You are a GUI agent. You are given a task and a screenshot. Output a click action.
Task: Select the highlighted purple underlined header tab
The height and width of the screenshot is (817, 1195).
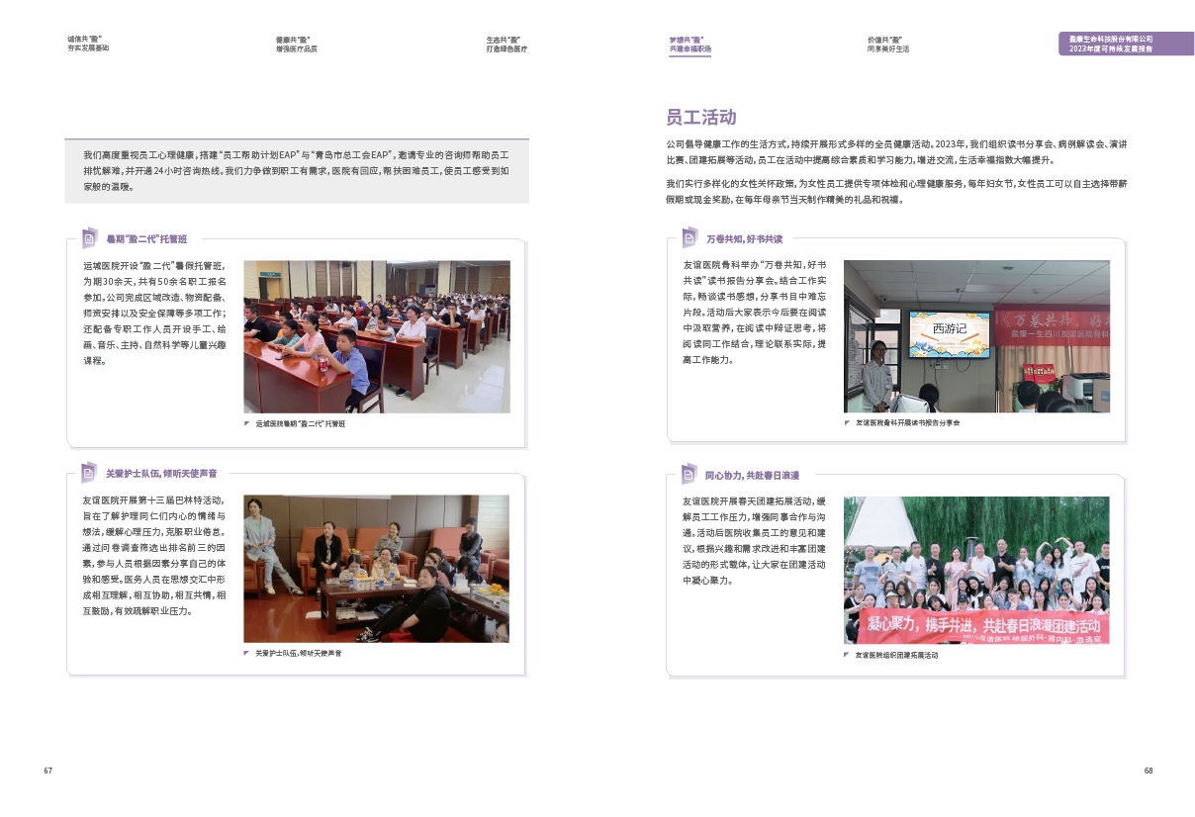[689, 44]
